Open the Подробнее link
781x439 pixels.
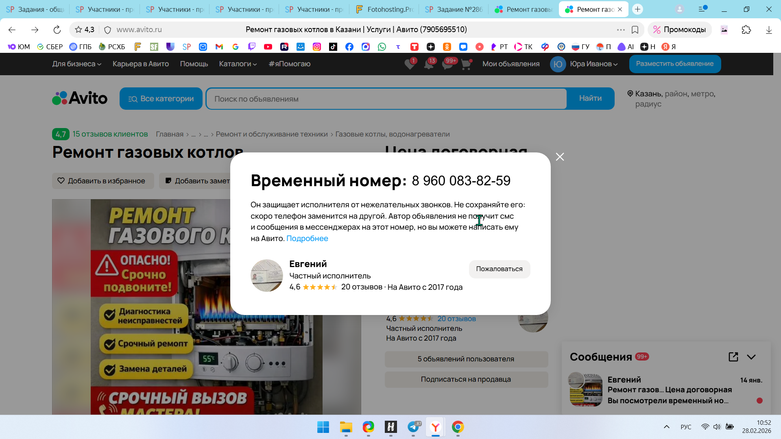[307, 239]
